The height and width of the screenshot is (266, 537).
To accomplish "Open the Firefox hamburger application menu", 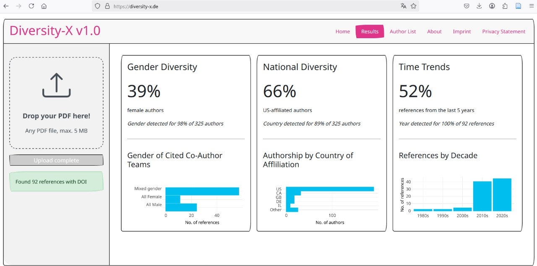I will tap(531, 6).
